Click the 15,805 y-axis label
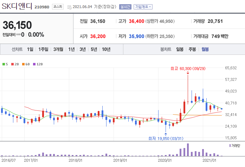Screen dimensions: 245x167 [x=231, y=138]
